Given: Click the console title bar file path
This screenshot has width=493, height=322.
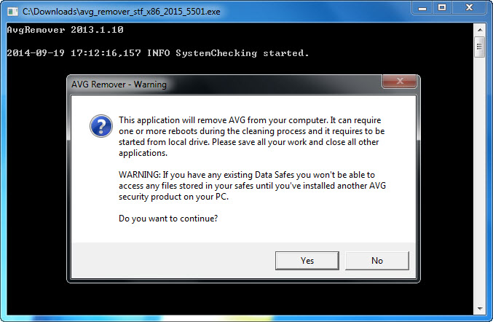Looking at the screenshot, I should click(122, 12).
